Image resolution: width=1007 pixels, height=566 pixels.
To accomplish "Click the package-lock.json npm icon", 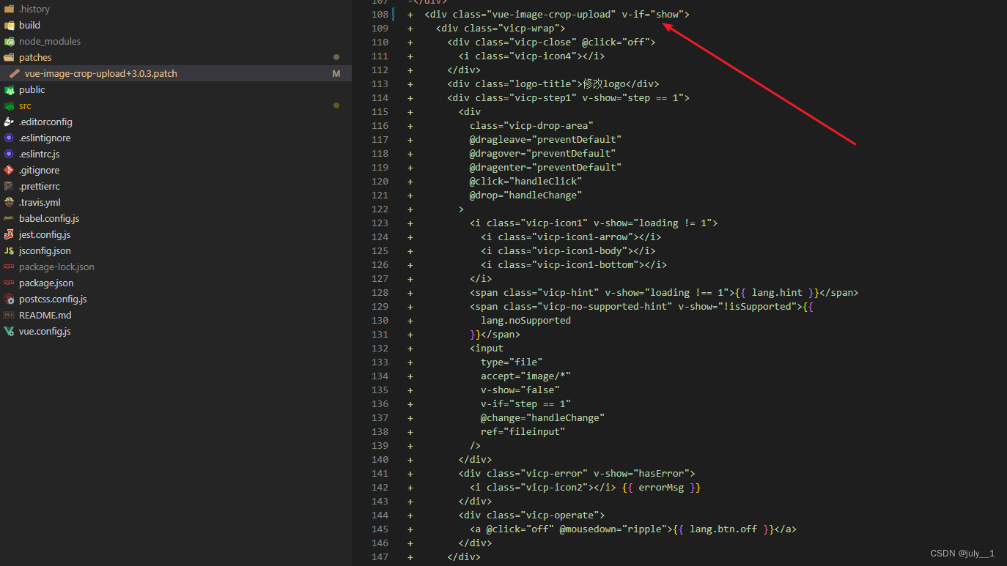I will click(9, 267).
